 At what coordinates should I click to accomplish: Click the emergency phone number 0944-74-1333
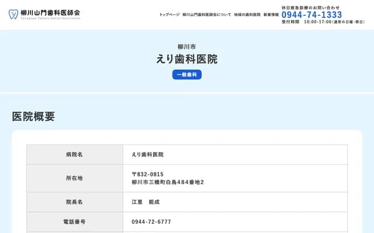coord(311,15)
